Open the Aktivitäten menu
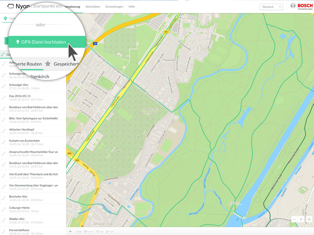Screen dimensions: 314x235 (93, 6)
